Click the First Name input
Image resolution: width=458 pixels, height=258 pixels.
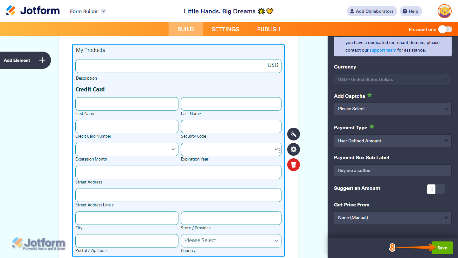[x=127, y=104]
